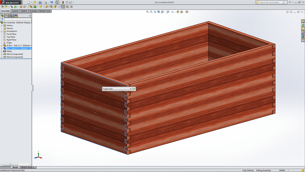Click the Instant3D icon

[63, 7]
